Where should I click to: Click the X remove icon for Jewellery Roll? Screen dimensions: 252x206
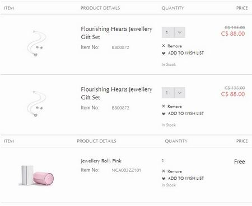tap(164, 171)
